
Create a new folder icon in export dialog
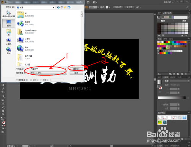tap(65, 7)
